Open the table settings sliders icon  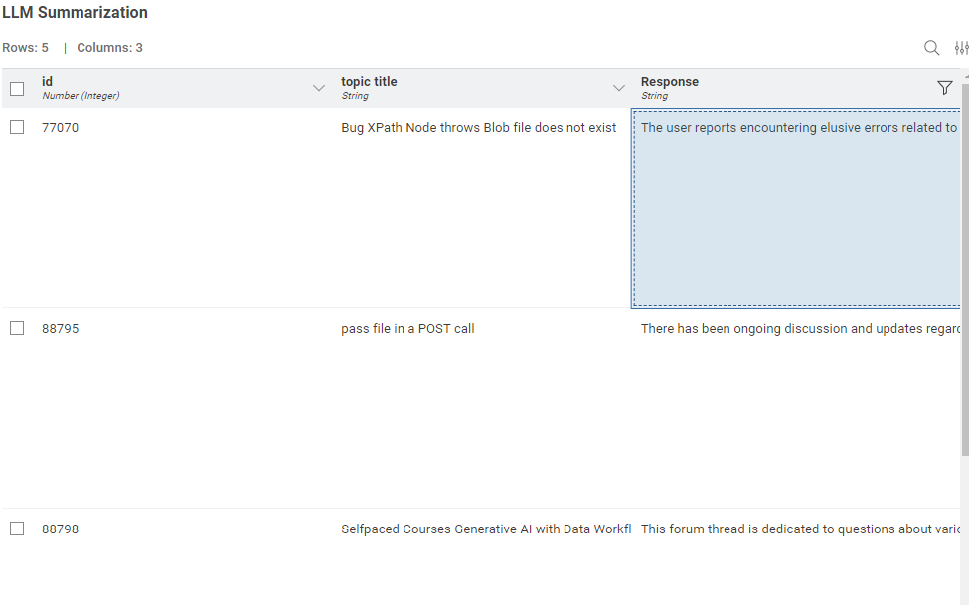point(961,48)
